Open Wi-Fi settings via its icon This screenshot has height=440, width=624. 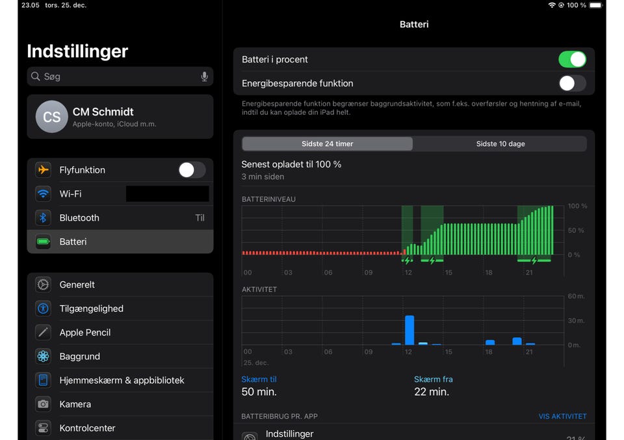[44, 194]
